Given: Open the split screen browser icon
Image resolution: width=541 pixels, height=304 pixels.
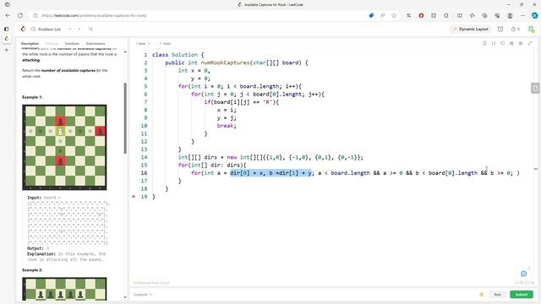Looking at the screenshot, I should (x=460, y=15).
